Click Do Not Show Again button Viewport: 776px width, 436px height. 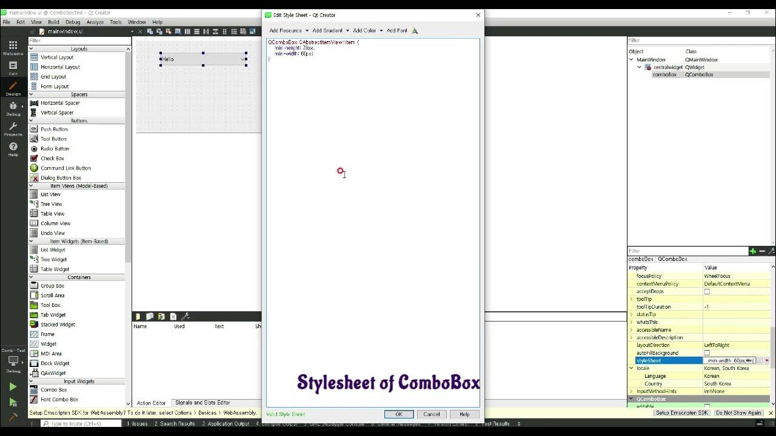click(x=738, y=413)
